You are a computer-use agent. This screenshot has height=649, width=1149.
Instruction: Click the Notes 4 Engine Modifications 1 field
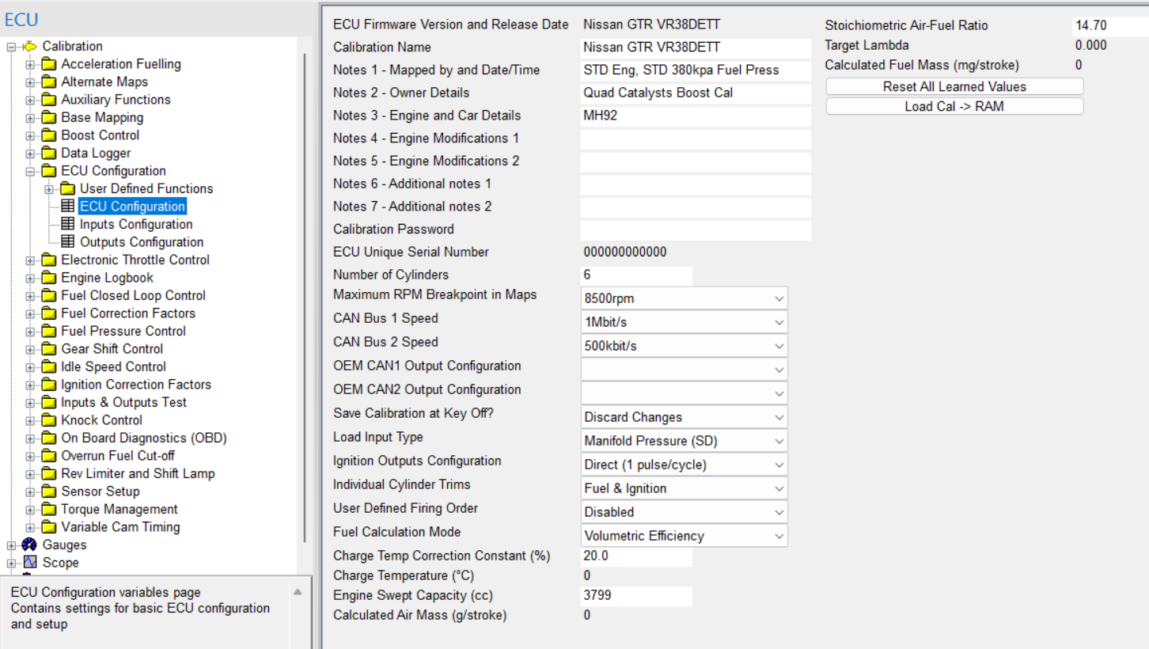click(x=696, y=139)
